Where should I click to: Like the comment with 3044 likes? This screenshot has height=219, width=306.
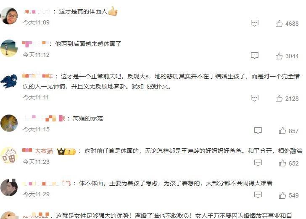coord(279,56)
